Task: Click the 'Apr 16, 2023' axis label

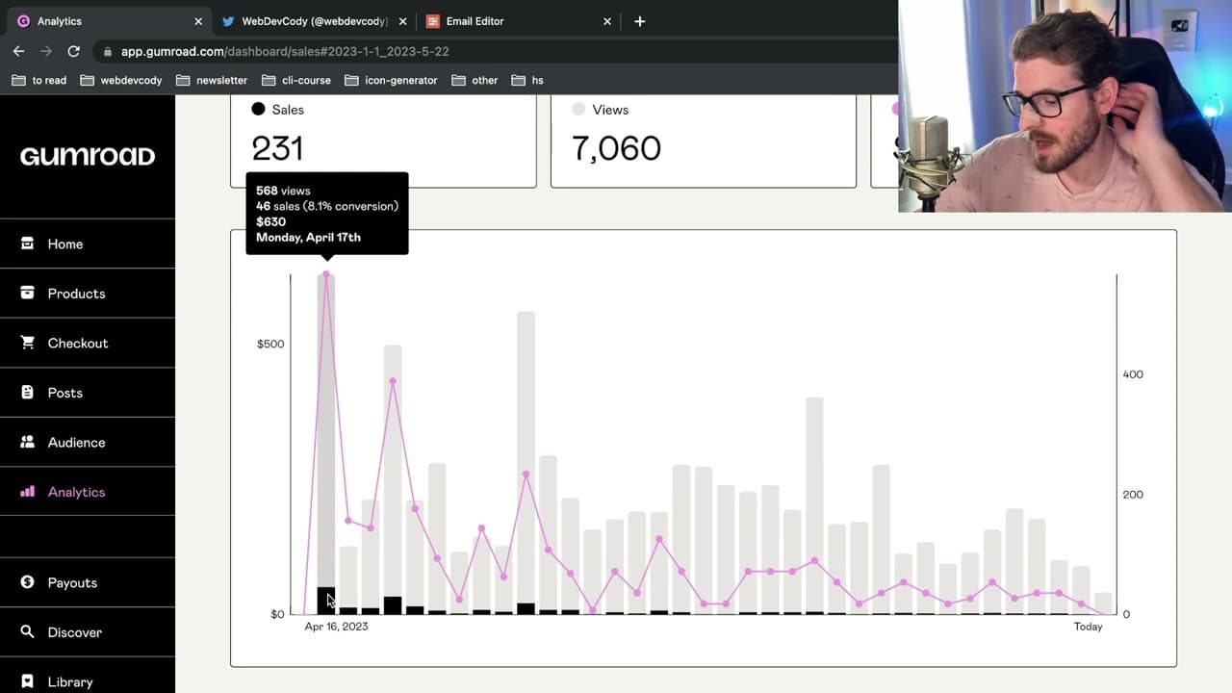Action: (336, 627)
